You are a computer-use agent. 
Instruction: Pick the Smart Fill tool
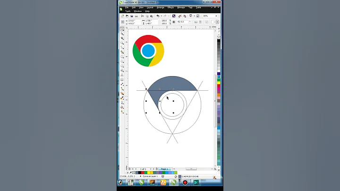(122, 52)
